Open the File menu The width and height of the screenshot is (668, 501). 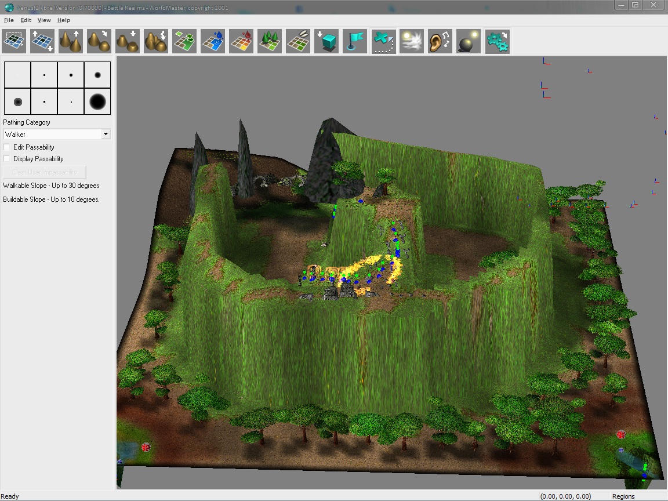[9, 20]
